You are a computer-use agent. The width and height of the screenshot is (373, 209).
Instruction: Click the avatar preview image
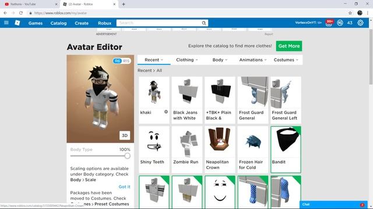click(x=100, y=99)
